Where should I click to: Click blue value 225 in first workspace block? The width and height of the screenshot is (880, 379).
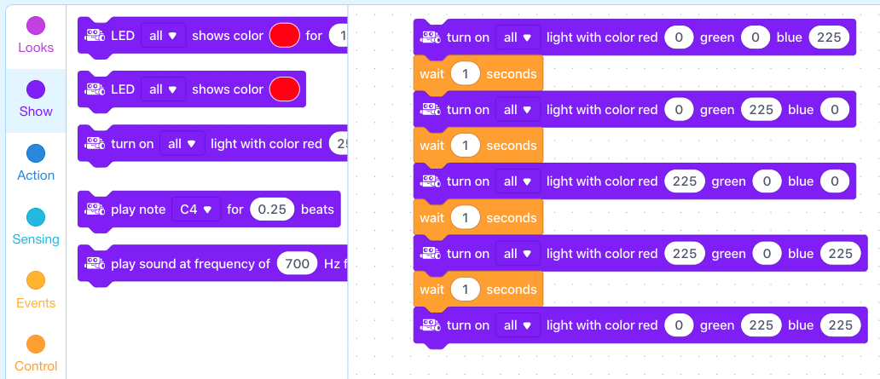pos(829,37)
